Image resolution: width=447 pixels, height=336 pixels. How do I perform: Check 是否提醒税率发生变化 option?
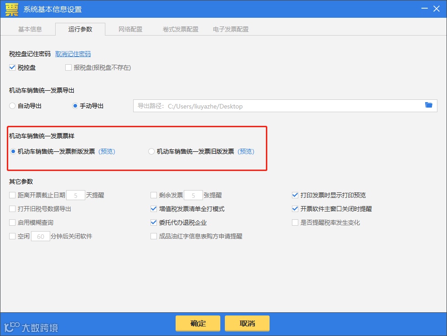(x=295, y=222)
